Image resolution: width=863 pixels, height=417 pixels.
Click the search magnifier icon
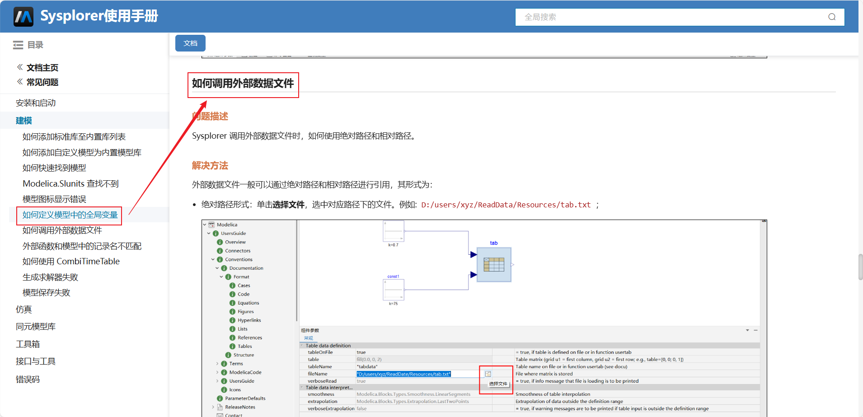click(832, 17)
